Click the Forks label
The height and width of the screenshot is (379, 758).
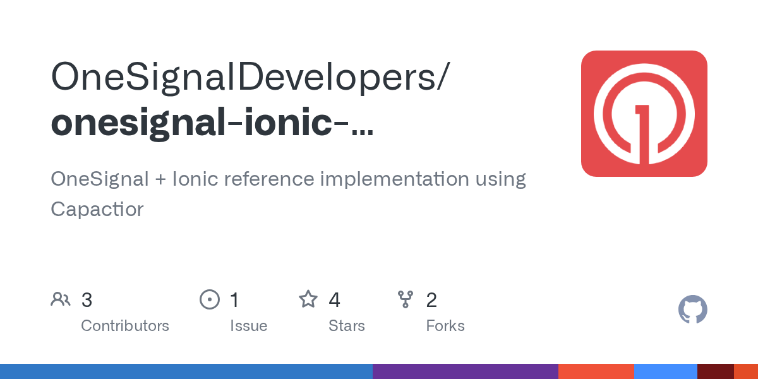pos(445,326)
